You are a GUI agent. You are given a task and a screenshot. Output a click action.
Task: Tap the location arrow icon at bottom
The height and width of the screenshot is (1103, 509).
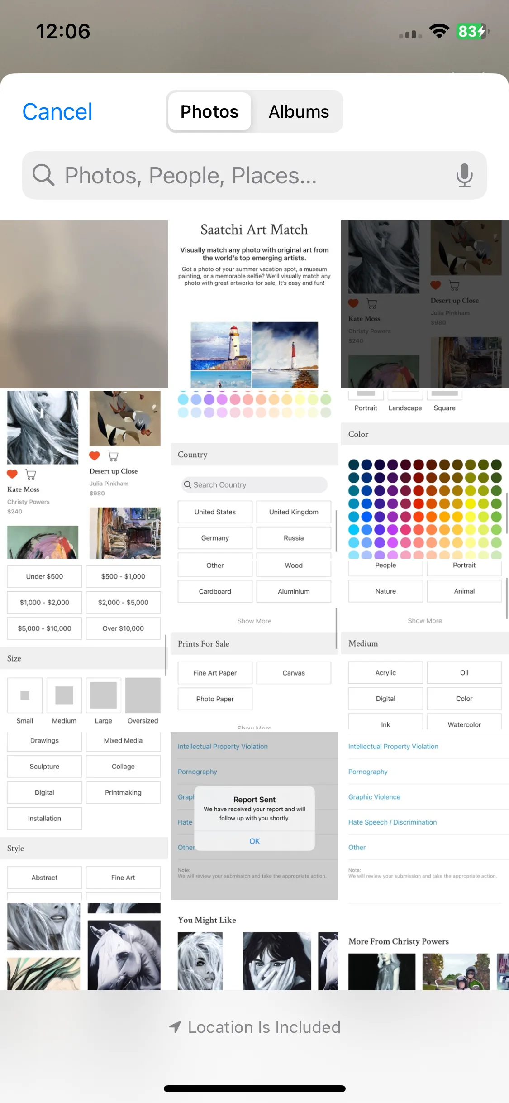point(175,1027)
